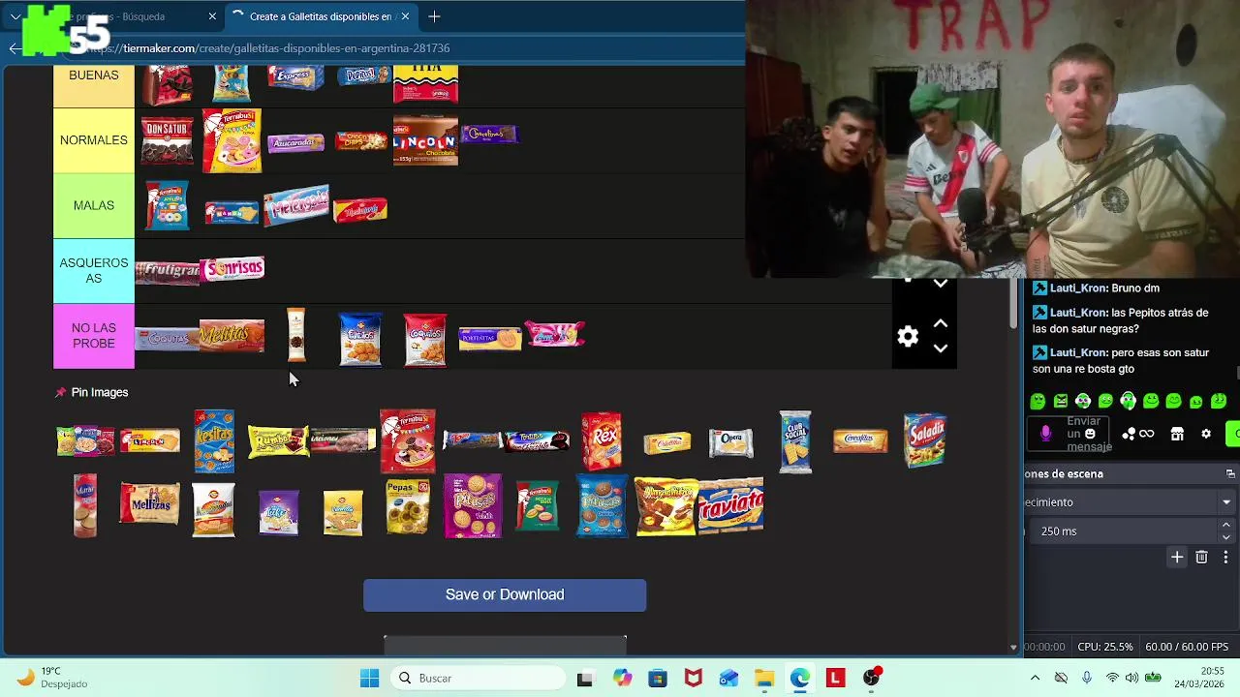
Task: Select the Pepas cookies image
Action: [408, 505]
